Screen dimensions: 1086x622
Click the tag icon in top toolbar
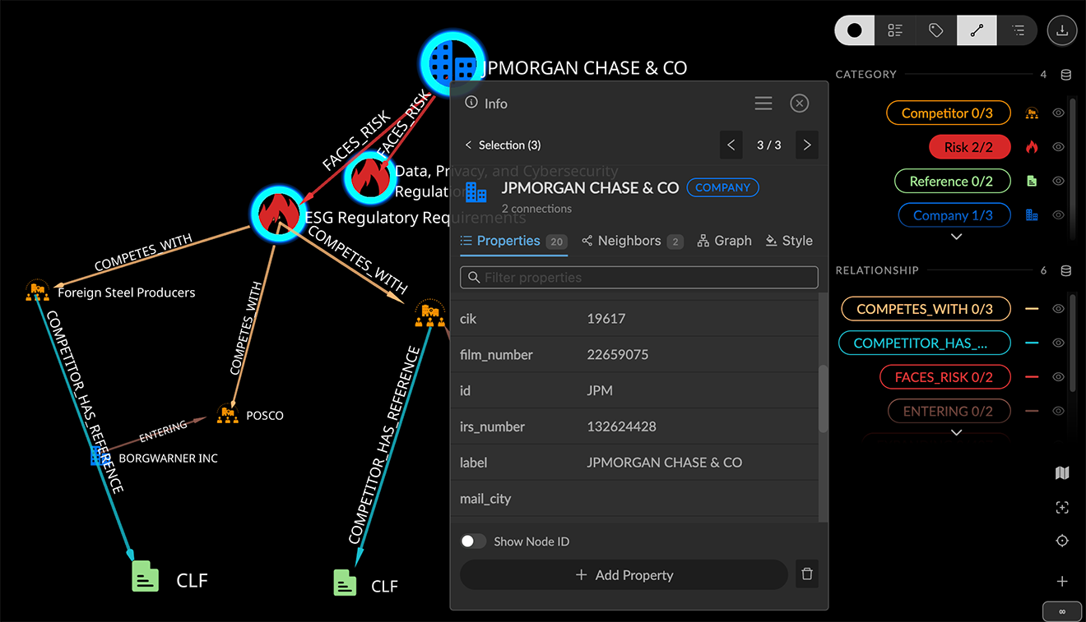936,30
